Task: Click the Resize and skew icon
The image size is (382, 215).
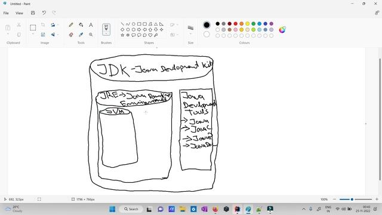Action: [x=43, y=35]
